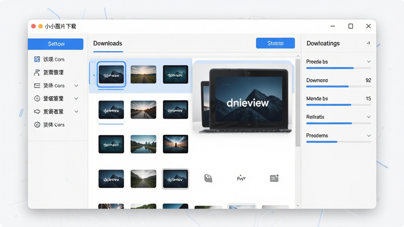Click the window title text in title bar

(x=60, y=26)
